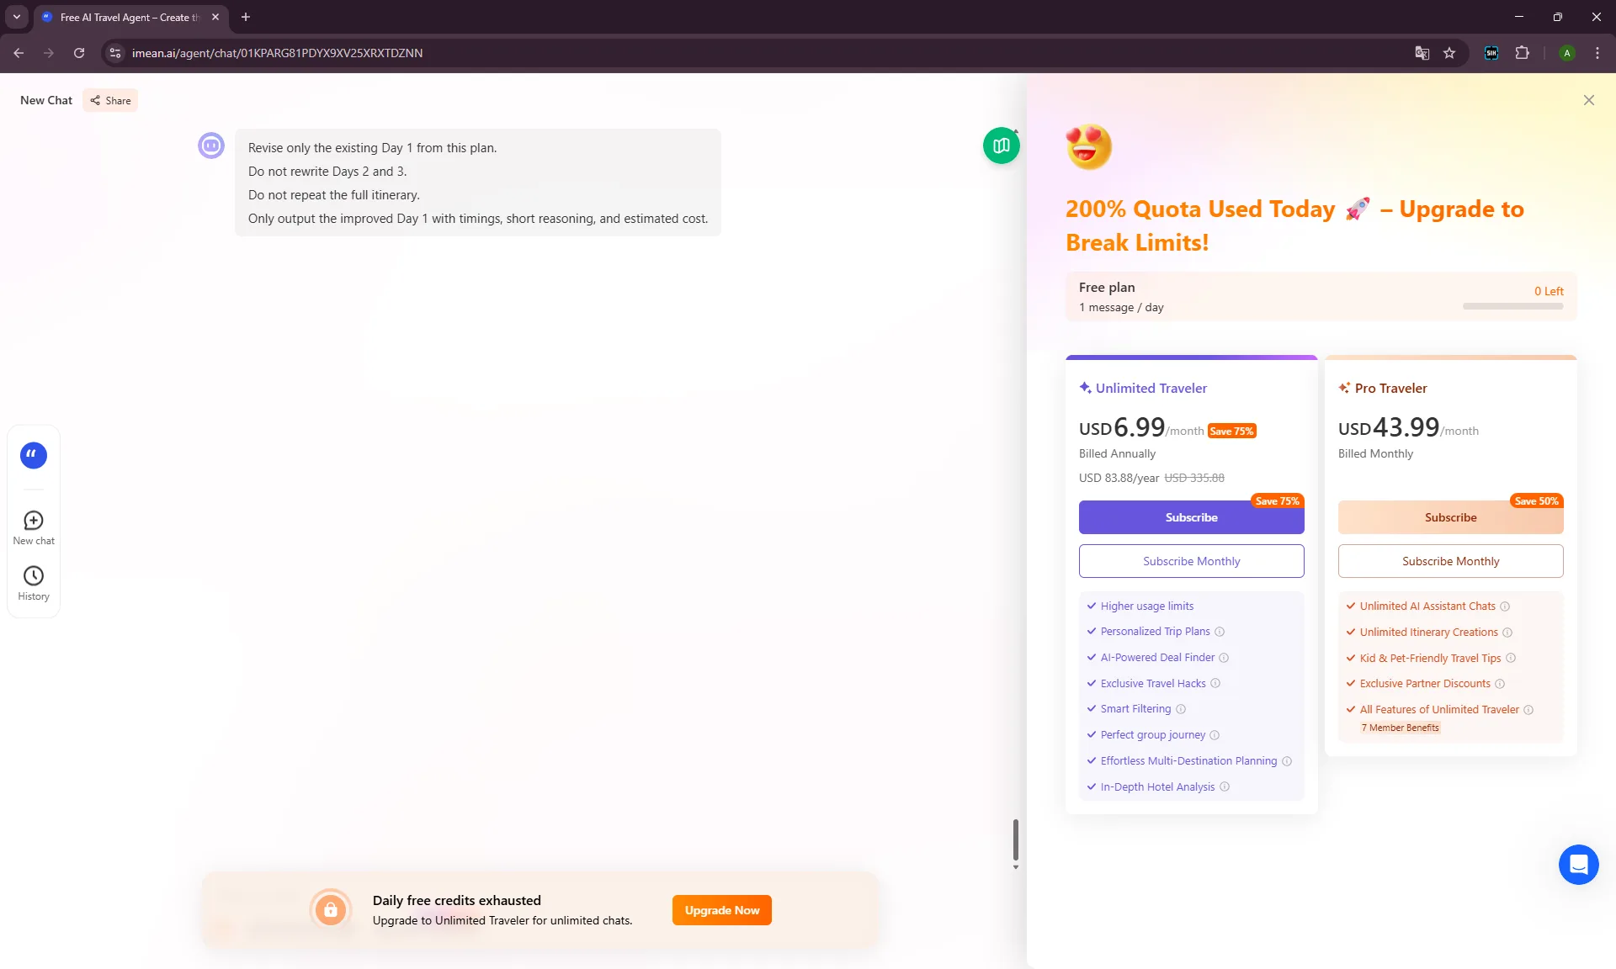Close the upgrade pricing panel
The height and width of the screenshot is (969, 1616).
1588,100
